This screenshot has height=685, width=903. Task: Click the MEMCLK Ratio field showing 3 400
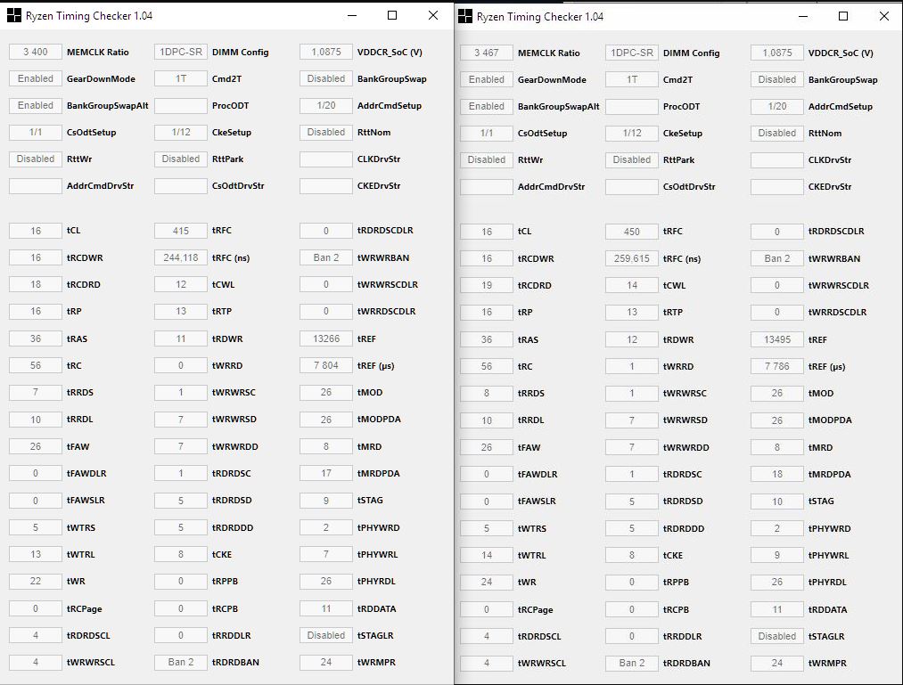35,52
